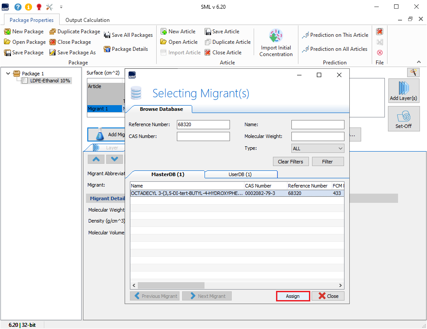Select LDPE-Ethanol 10% in the tree
427x329 pixels.
pyautogui.click(x=50, y=81)
